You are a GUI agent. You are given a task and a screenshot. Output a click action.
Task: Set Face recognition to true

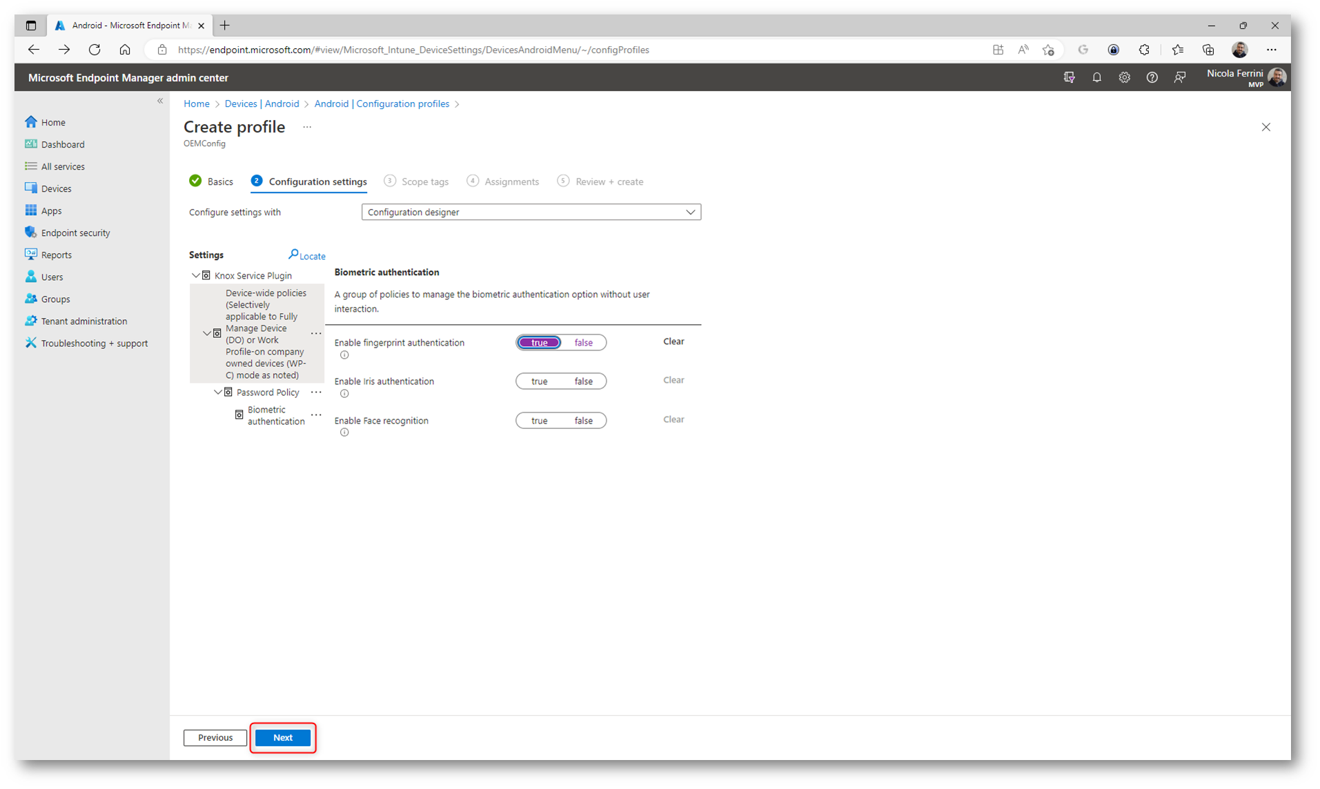pos(539,421)
